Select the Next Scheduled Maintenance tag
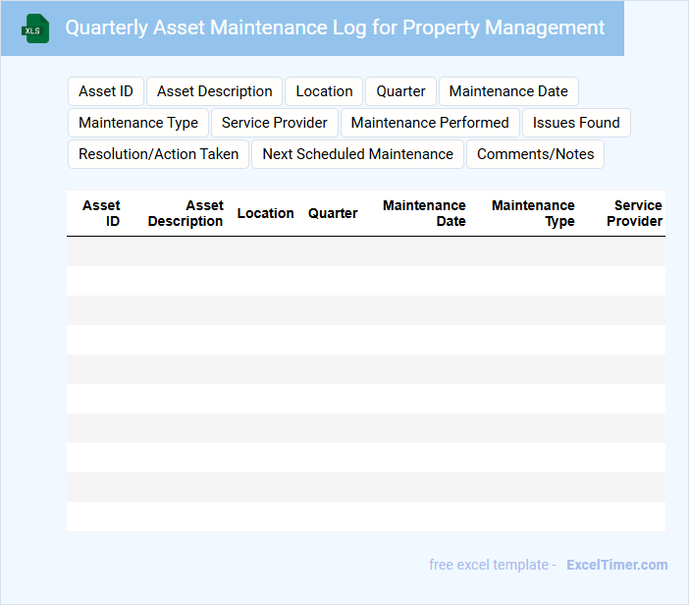 (x=357, y=154)
